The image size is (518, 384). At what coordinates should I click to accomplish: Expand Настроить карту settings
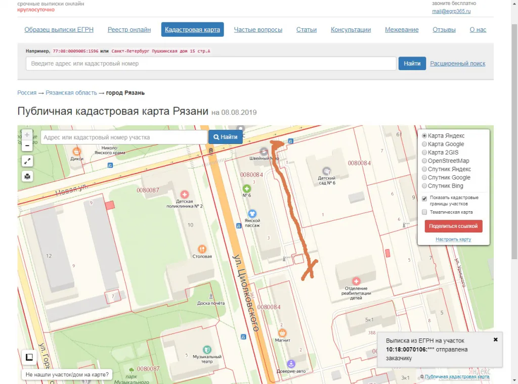click(453, 239)
